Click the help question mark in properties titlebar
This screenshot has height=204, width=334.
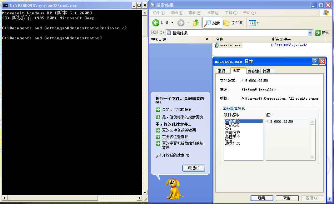315,62
